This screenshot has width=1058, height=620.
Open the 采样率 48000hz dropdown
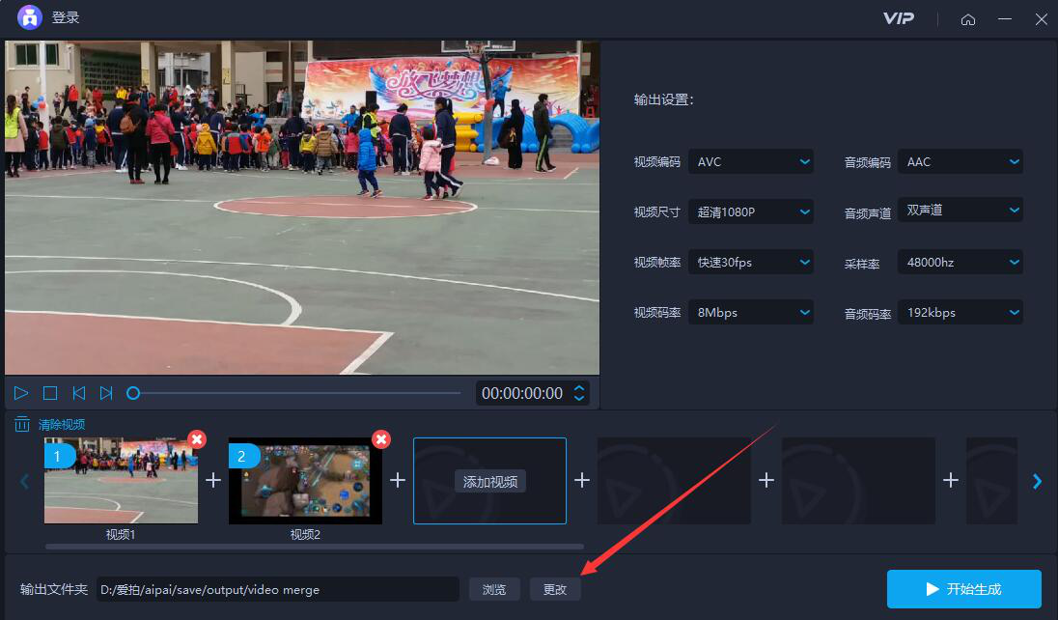point(961,262)
